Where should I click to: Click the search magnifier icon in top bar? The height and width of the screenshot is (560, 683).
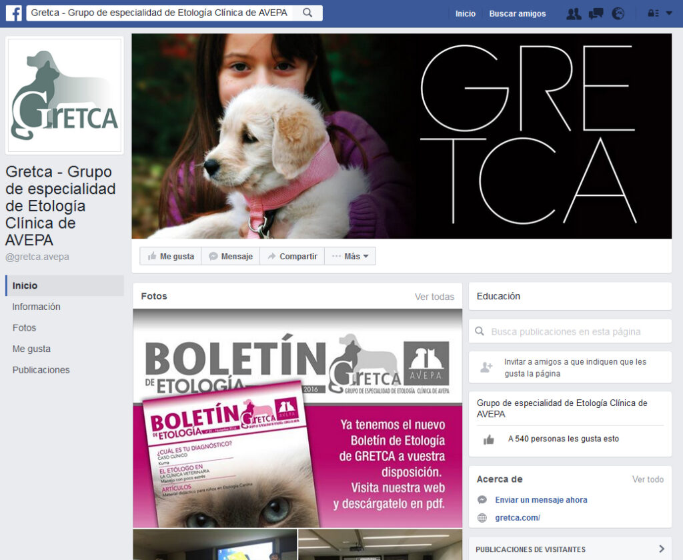307,13
